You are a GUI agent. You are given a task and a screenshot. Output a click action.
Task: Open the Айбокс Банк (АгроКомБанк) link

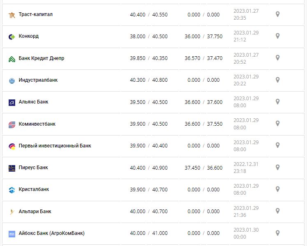click(x=52, y=233)
